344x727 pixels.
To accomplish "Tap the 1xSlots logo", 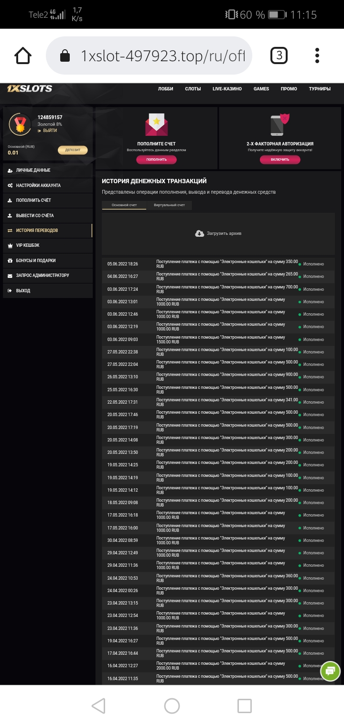I will pos(30,88).
